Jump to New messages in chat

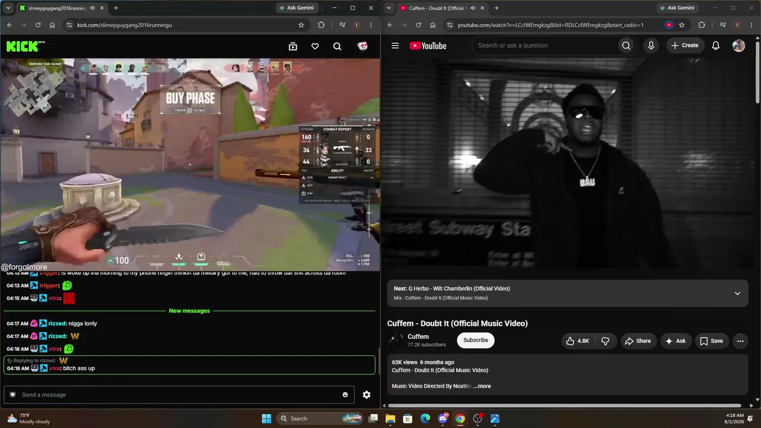click(x=189, y=311)
